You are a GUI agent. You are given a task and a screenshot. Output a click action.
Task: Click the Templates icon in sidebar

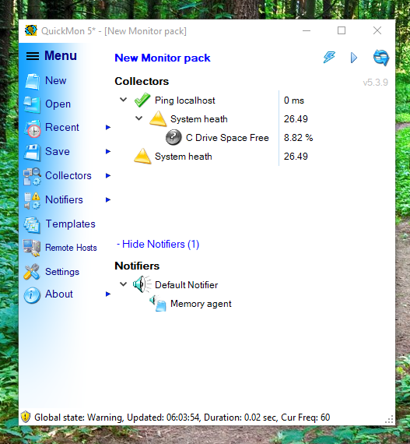tap(32, 225)
